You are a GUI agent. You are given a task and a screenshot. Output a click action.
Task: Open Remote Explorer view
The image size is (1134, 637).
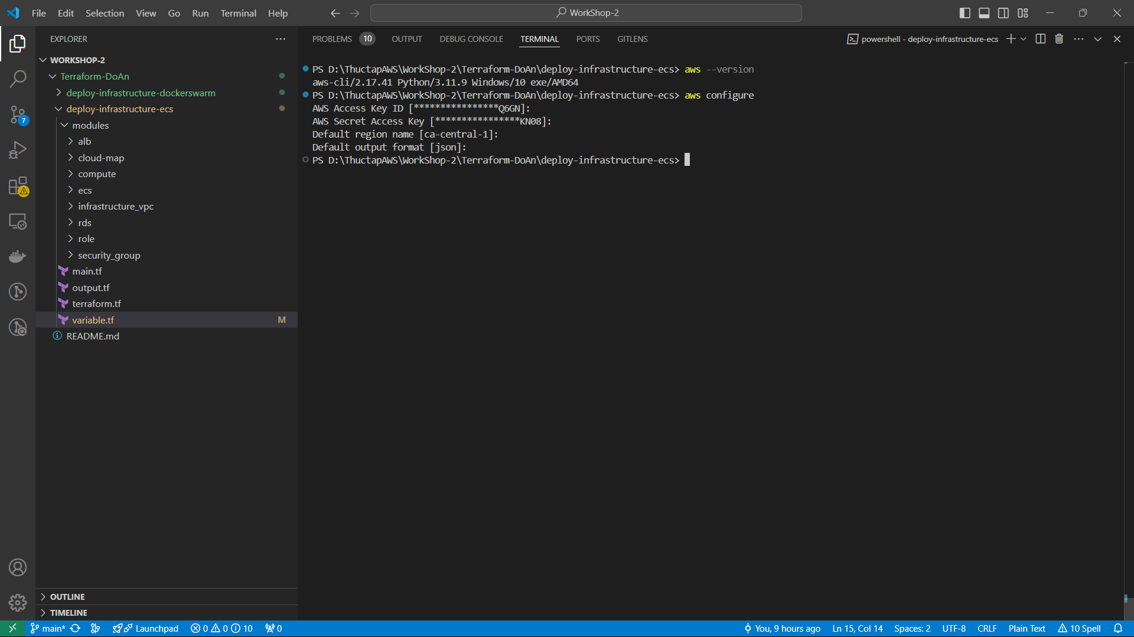(x=18, y=221)
